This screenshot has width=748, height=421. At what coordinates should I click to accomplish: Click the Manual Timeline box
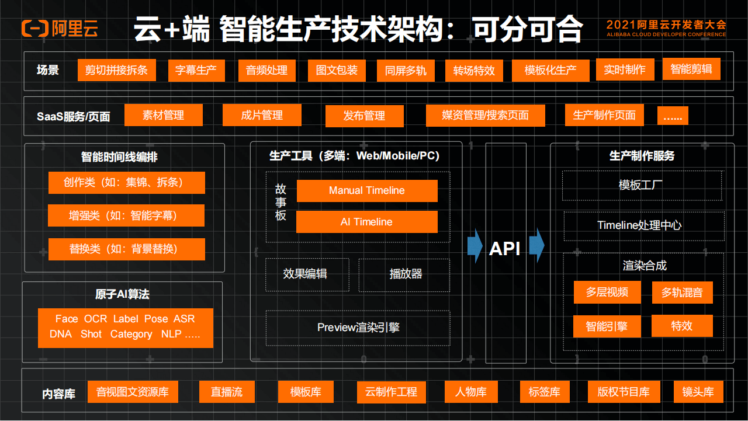pyautogui.click(x=367, y=191)
